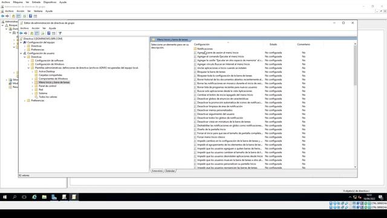Viewport: 387px width, 218px height.
Task: Expand the Panel de control node
Action: coord(33,86)
